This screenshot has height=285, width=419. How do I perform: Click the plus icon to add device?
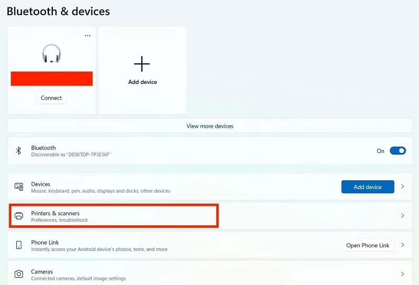[142, 64]
